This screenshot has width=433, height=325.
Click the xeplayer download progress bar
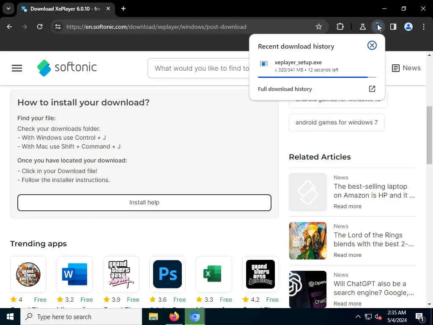[x=317, y=77]
